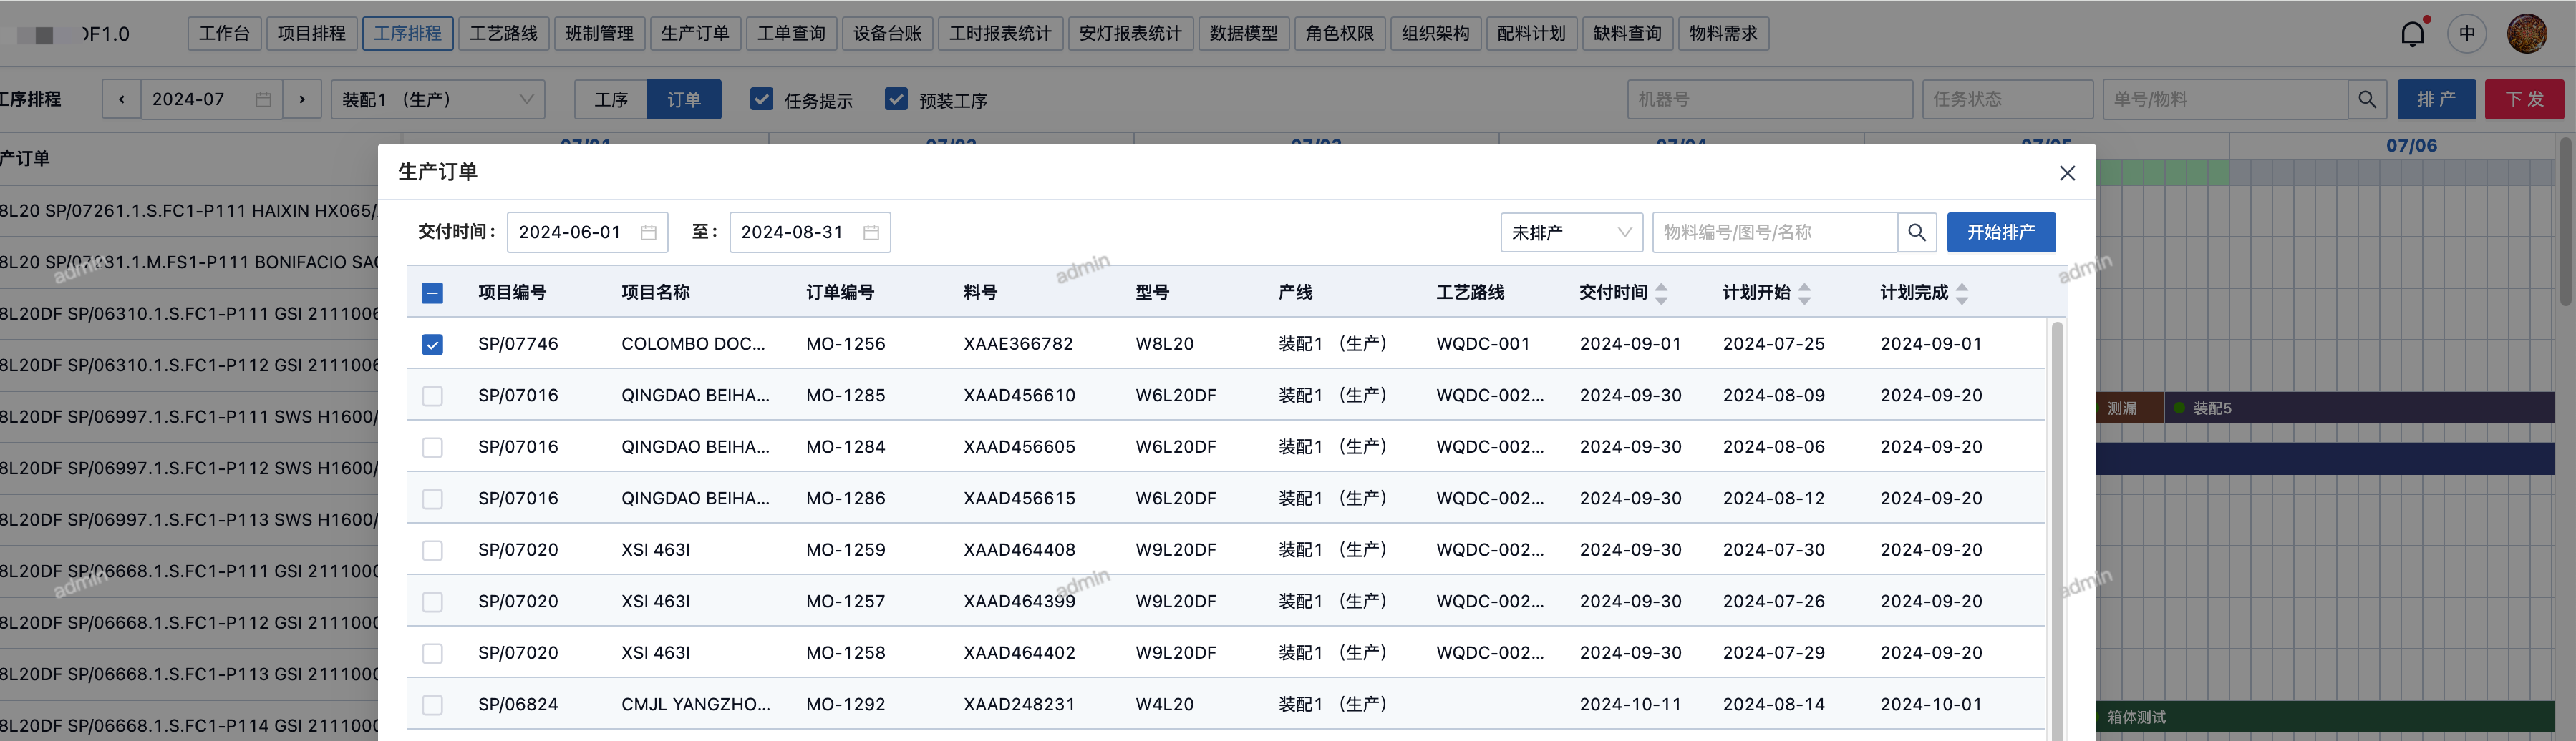Open the 数据模型 menu
This screenshot has width=2576, height=741.
pyautogui.click(x=1243, y=33)
